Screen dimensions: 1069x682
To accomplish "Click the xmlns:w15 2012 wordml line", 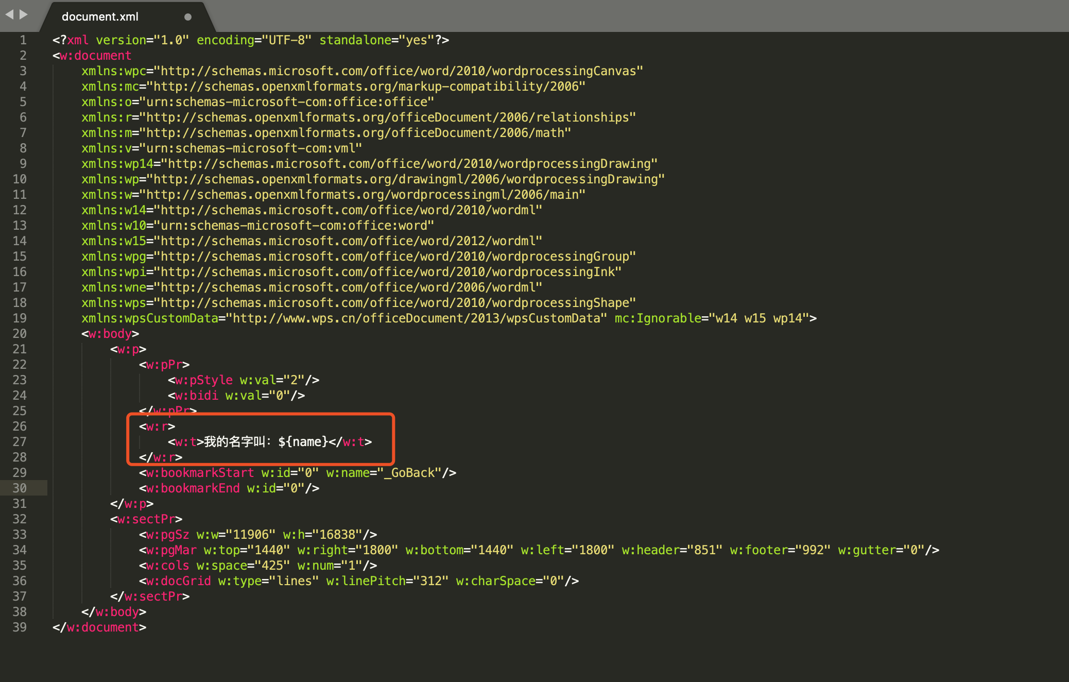I will point(312,241).
